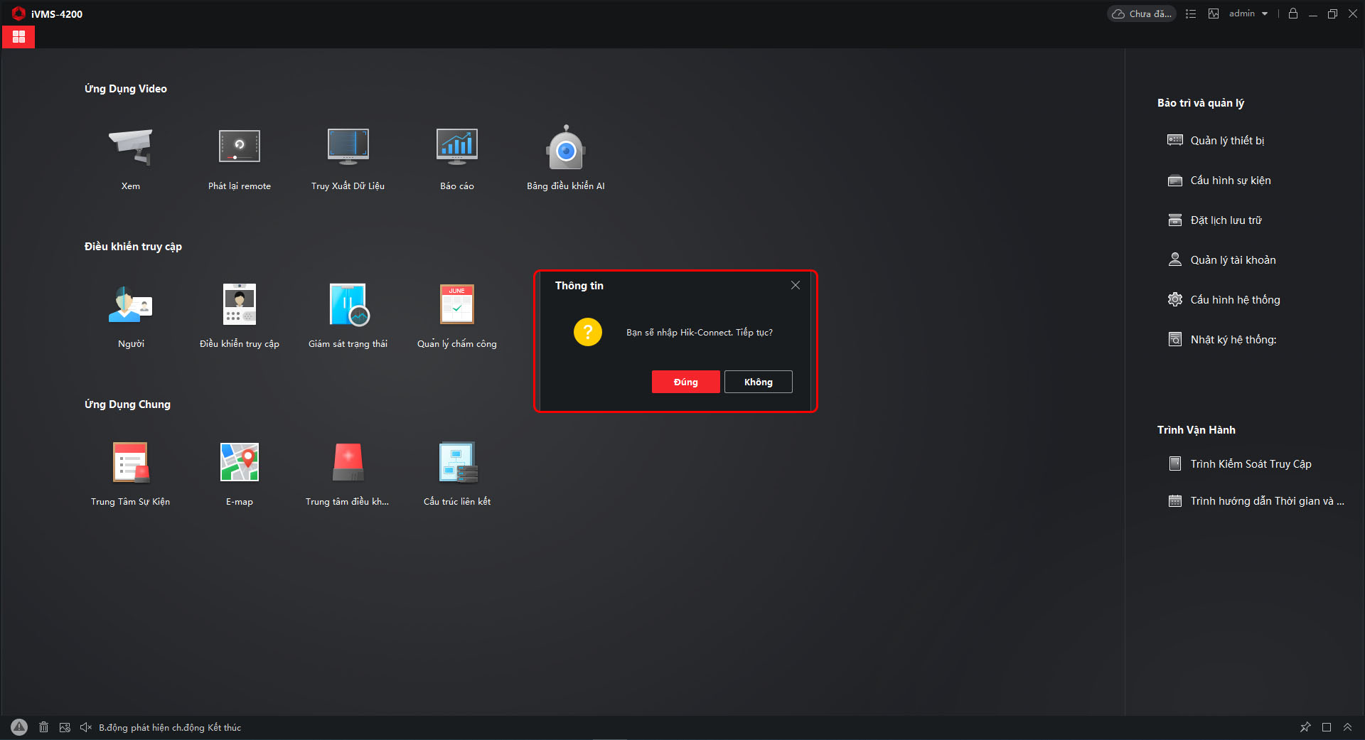This screenshot has height=740, width=1365.
Task: Toggle alarm sound mute icon
Action: 86,727
